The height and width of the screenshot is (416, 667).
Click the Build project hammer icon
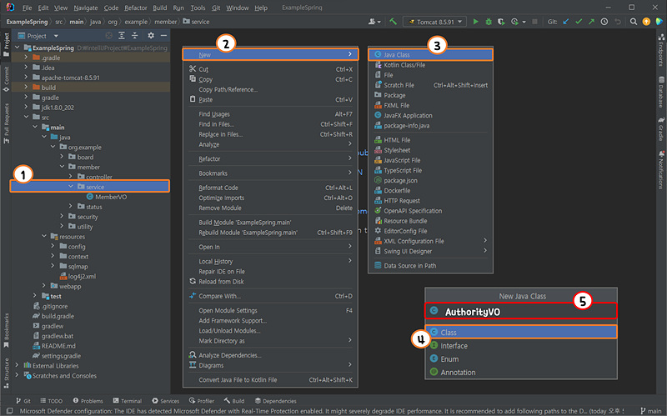point(393,22)
